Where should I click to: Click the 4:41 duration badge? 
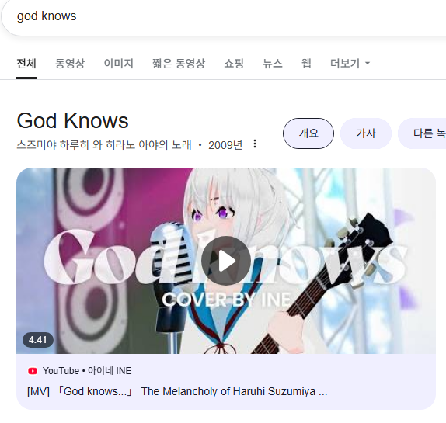point(38,340)
